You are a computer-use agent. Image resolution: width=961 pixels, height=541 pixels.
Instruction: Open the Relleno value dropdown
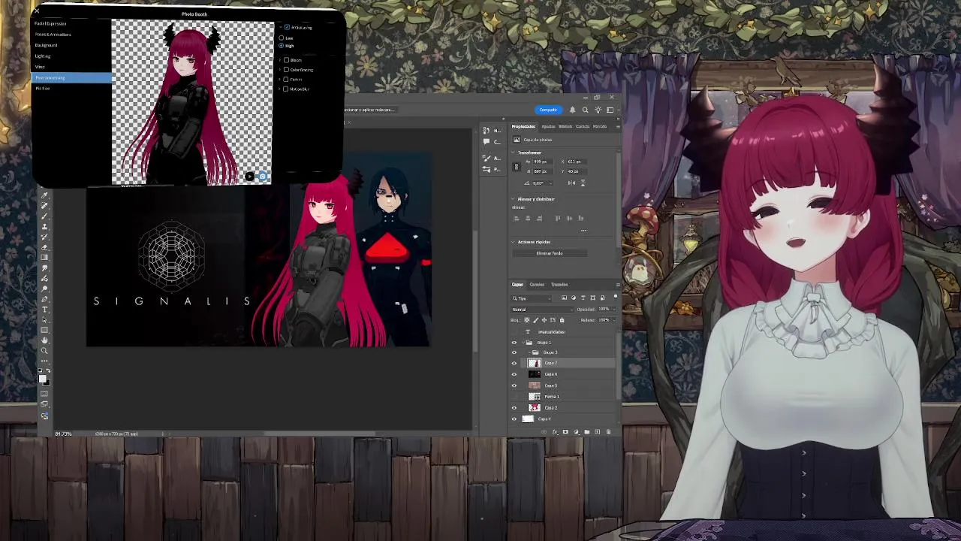click(615, 320)
